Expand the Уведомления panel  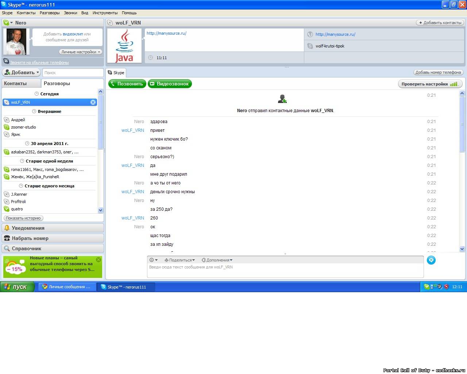coord(53,228)
